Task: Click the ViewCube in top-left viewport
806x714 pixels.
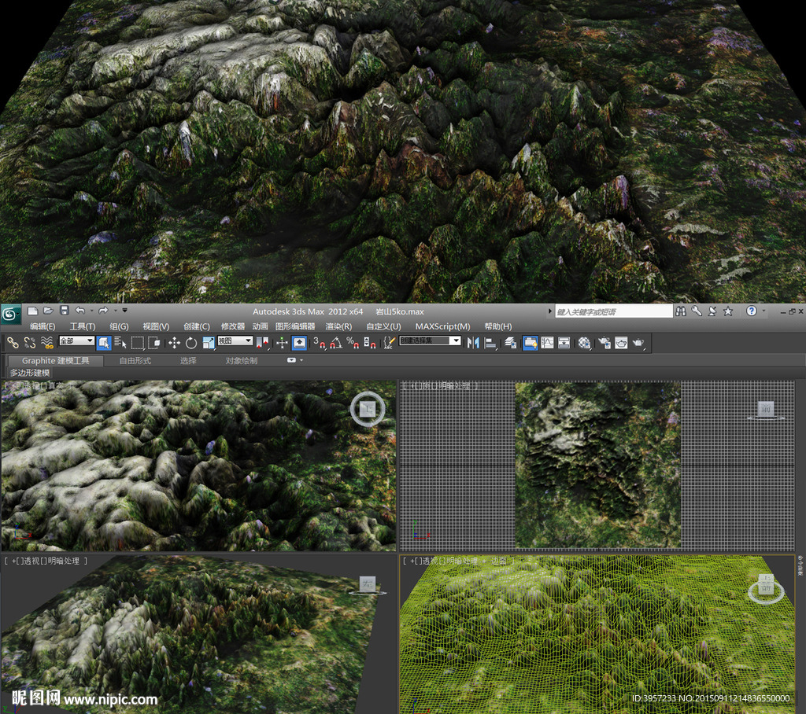Action: (368, 408)
